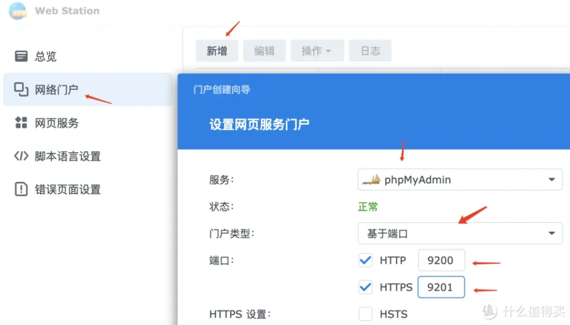Click the HTTP port 9200 input field
The height and width of the screenshot is (325, 570).
(x=441, y=260)
